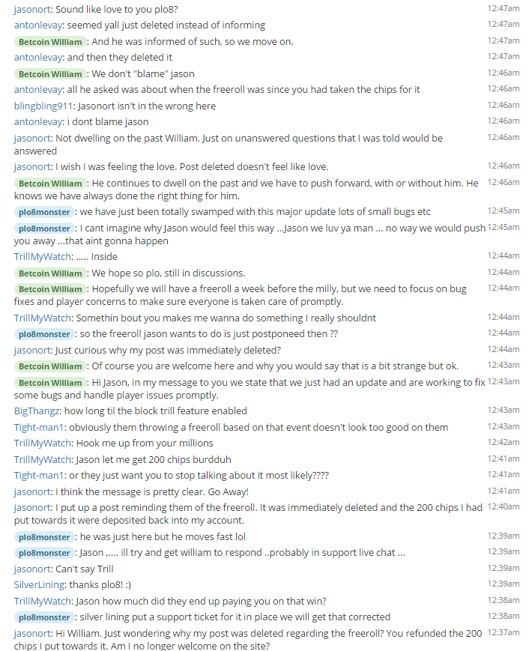
Task: Click plo8monster badge on "moves fast lol" message
Action: (44, 537)
